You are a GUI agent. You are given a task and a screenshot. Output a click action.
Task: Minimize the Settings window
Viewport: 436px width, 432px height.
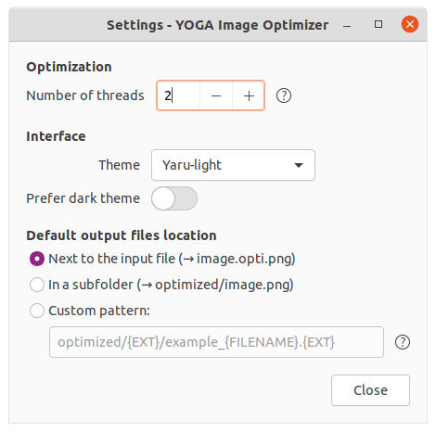pyautogui.click(x=347, y=25)
